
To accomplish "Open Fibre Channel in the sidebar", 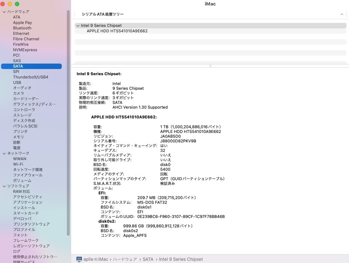I will (x=26, y=39).
